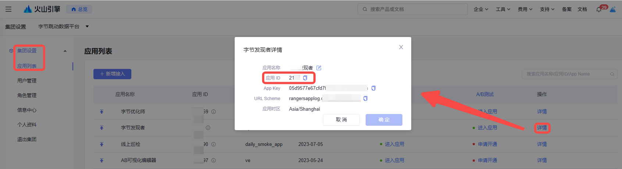Select 退出集团 in the sidebar
Viewport: 622px width, 169px height.
point(27,139)
